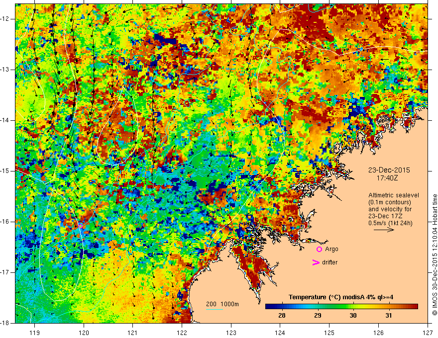The width and height of the screenshot is (438, 338).
Task: Click longitude axis label '123'
Action: click(x=231, y=333)
